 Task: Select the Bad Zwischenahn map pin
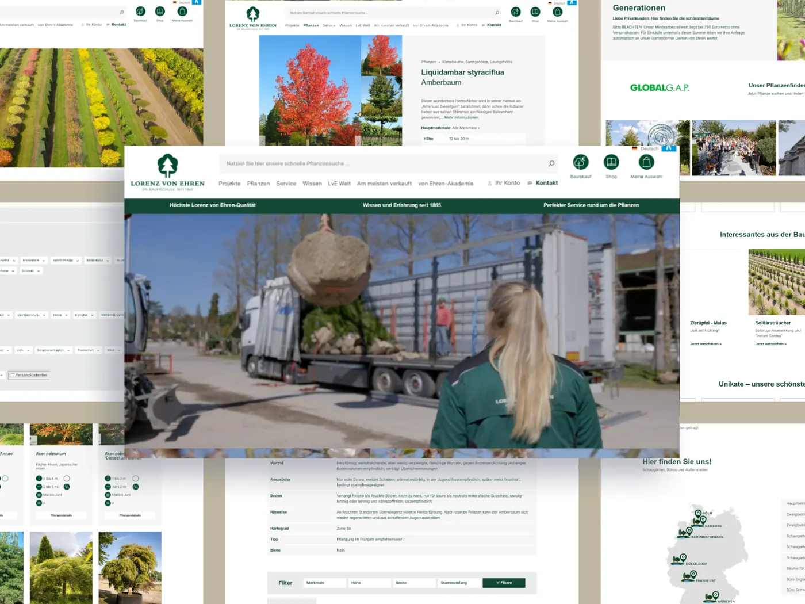tap(688, 532)
